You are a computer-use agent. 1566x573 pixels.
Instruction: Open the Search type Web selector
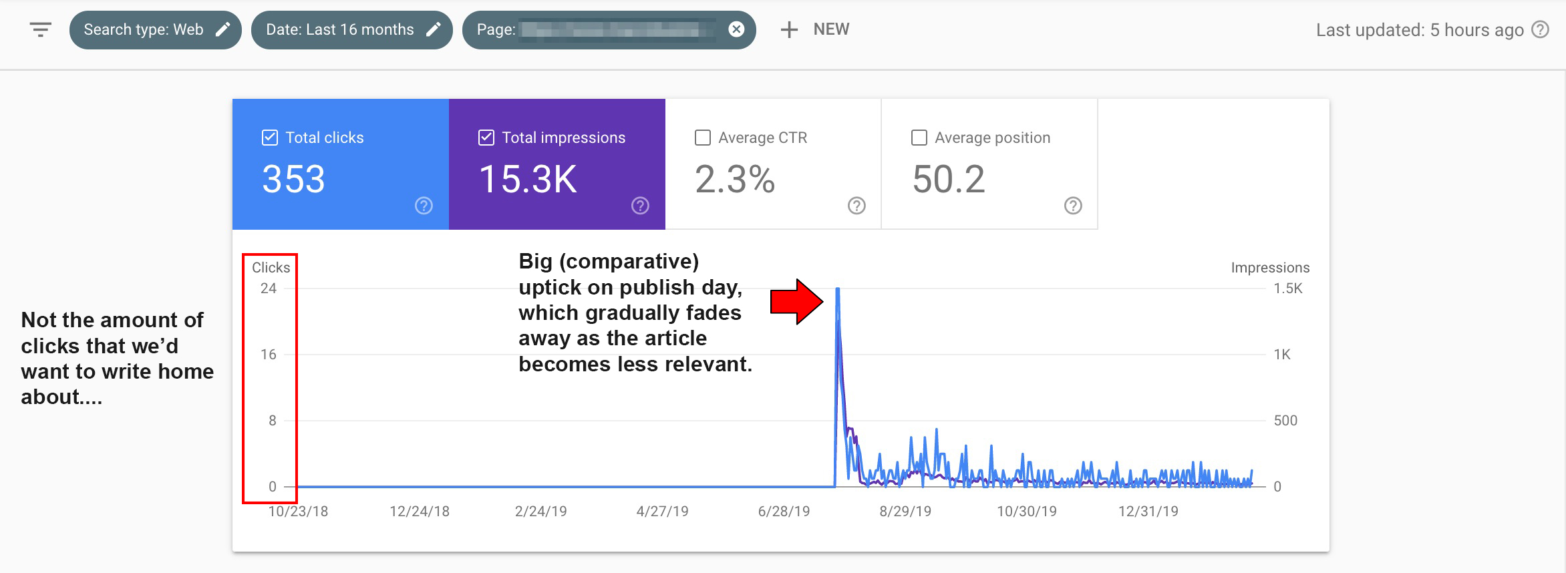[144, 29]
